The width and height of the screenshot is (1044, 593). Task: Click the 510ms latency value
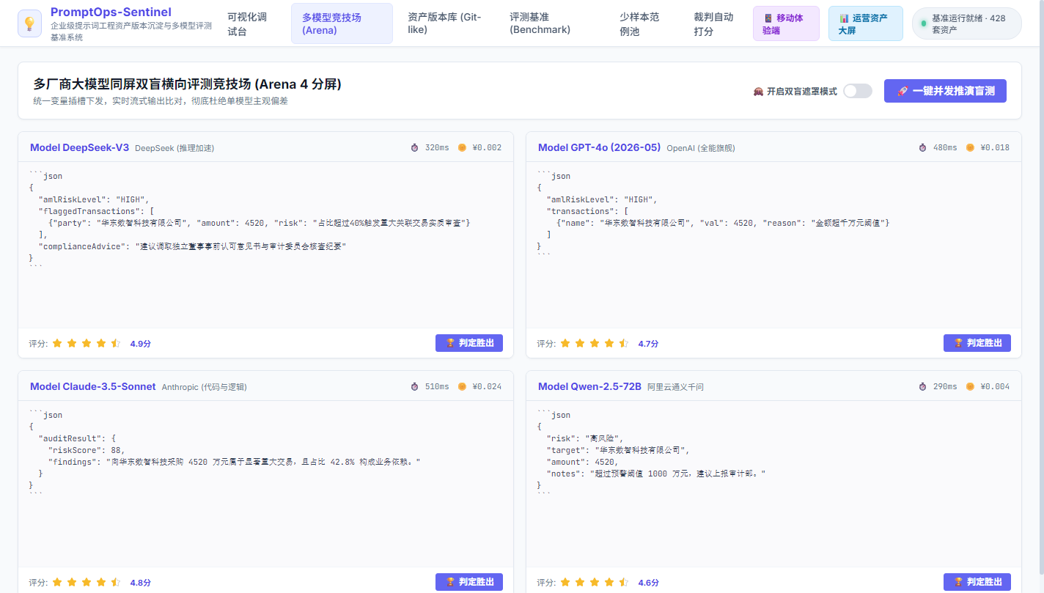click(437, 386)
